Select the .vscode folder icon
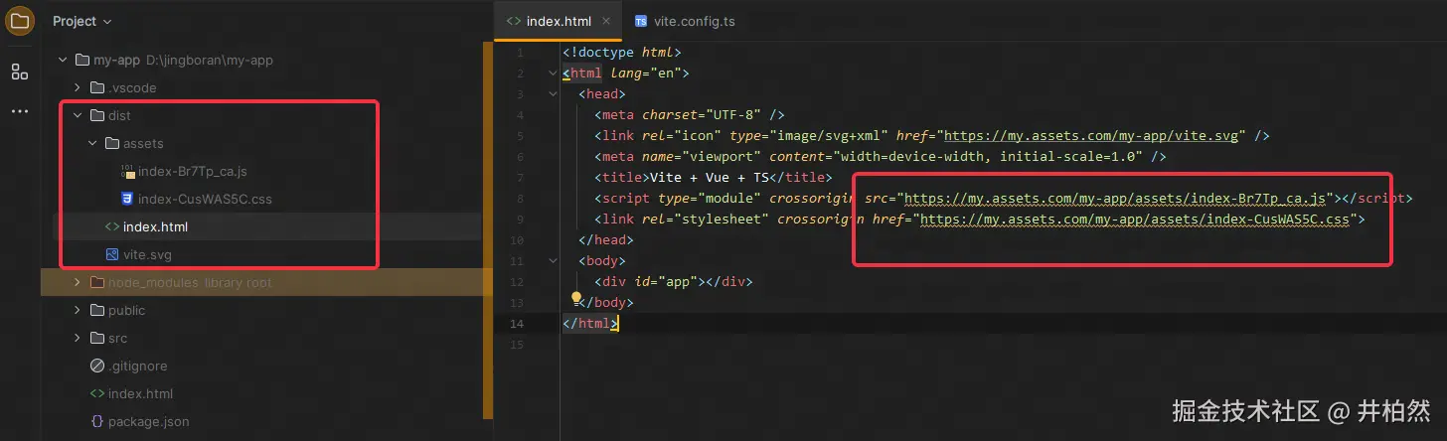 96,87
